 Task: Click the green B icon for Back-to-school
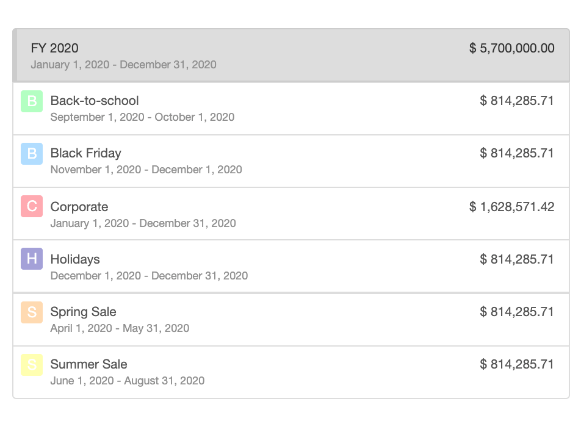32,101
